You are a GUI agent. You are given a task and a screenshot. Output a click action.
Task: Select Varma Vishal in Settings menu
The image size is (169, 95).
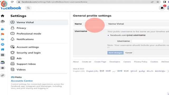tap(39, 22)
